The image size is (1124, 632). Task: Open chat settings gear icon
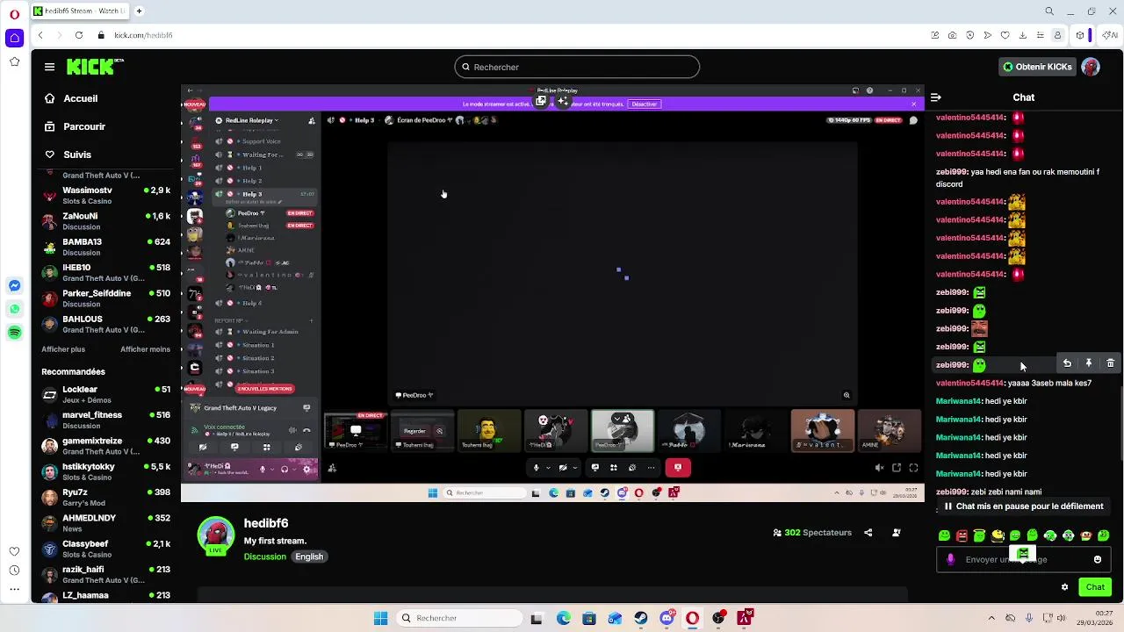1064,587
